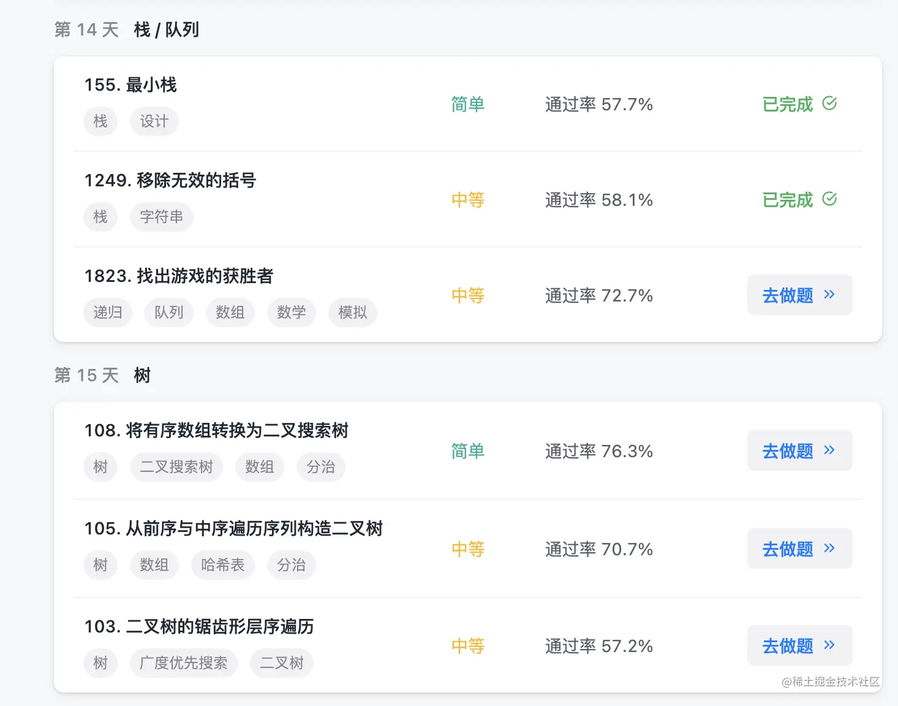Image resolution: width=898 pixels, height=706 pixels.
Task: Open problem 103. 二叉树的锯齿形层序遍历
Action: 199,626
